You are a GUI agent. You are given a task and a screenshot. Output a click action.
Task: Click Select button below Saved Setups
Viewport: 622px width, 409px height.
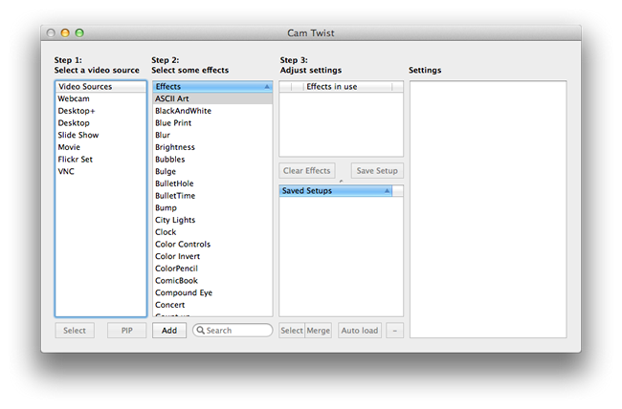click(x=292, y=330)
